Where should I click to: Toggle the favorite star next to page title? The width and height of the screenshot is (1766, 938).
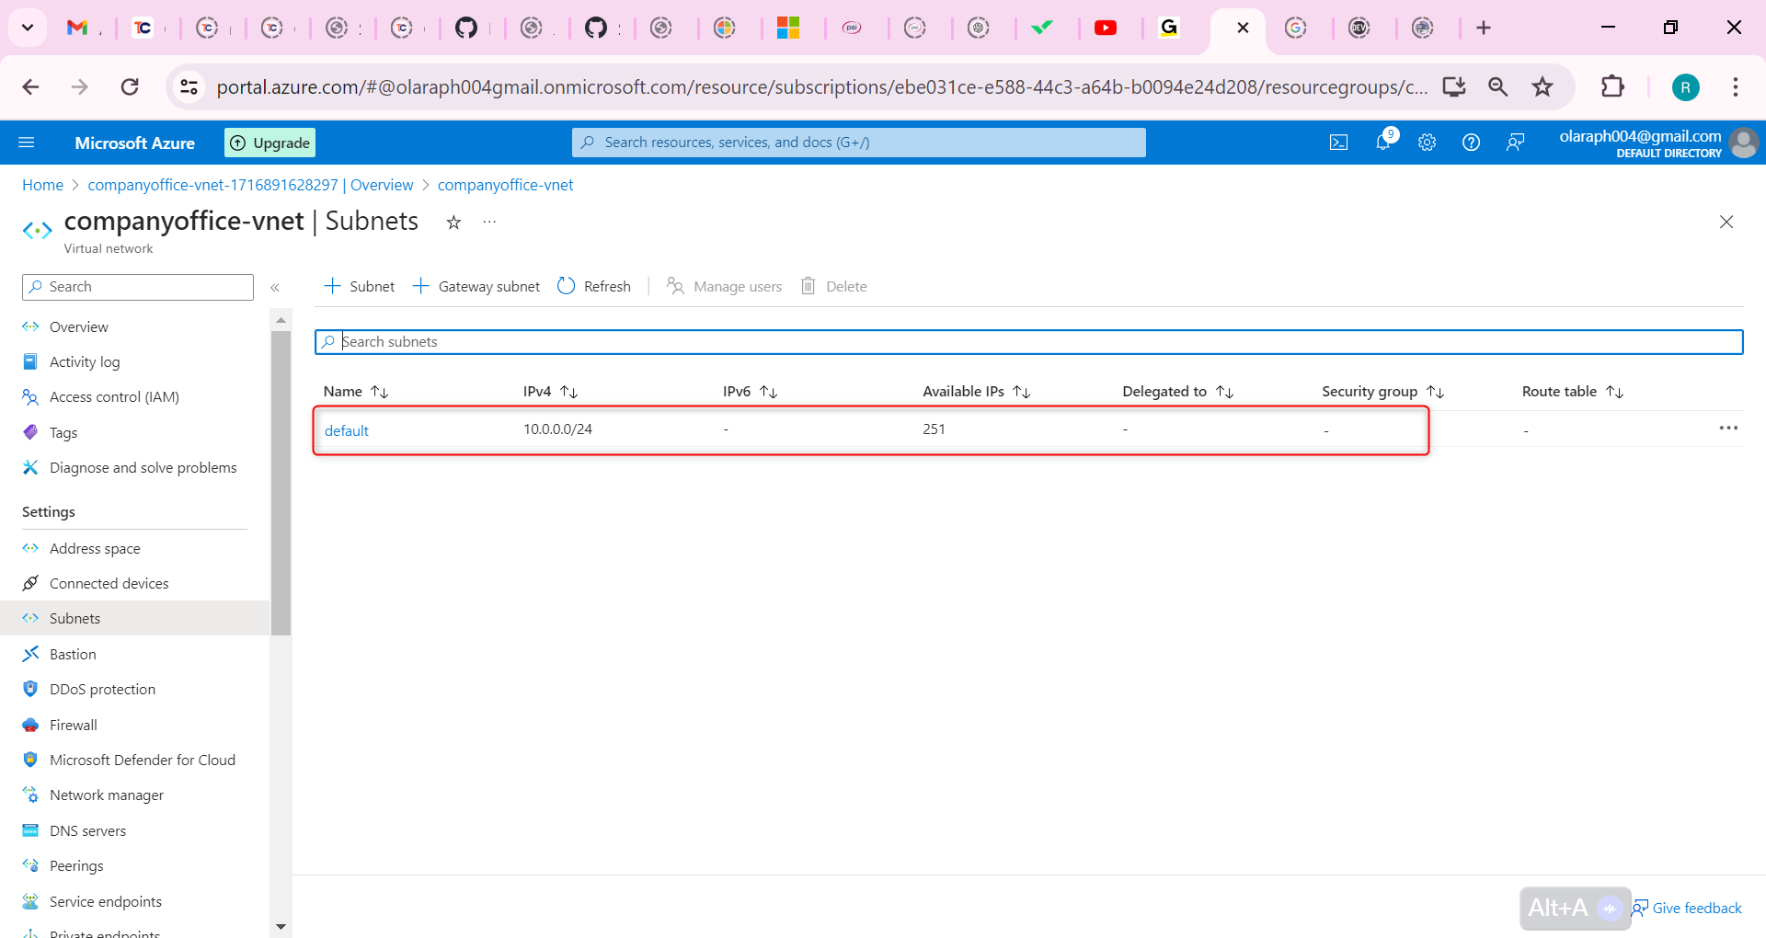coord(453,222)
